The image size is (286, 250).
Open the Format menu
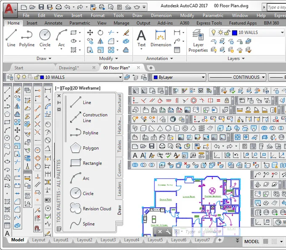[x=98, y=16]
